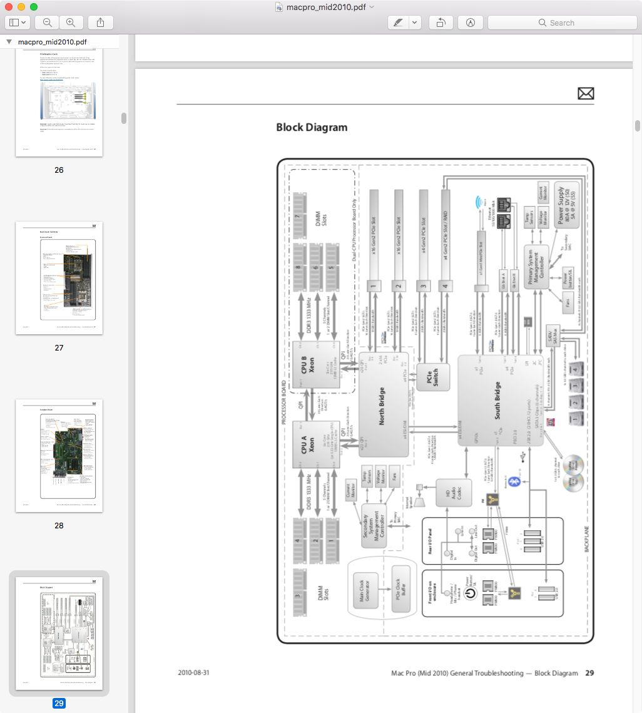Click the North Bridge block in diagram
Screen dimensions: 642x713
click(x=384, y=404)
